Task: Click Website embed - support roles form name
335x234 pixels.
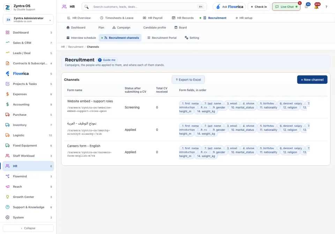Action: [x=90, y=101]
